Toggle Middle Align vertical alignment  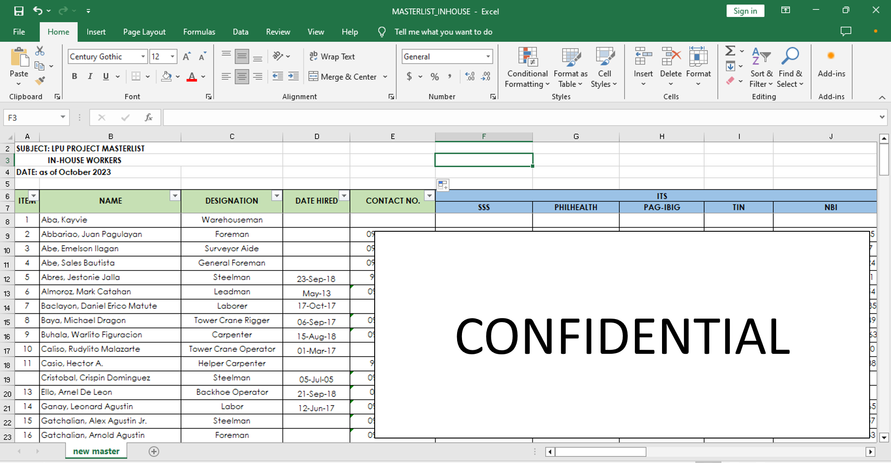pos(242,57)
